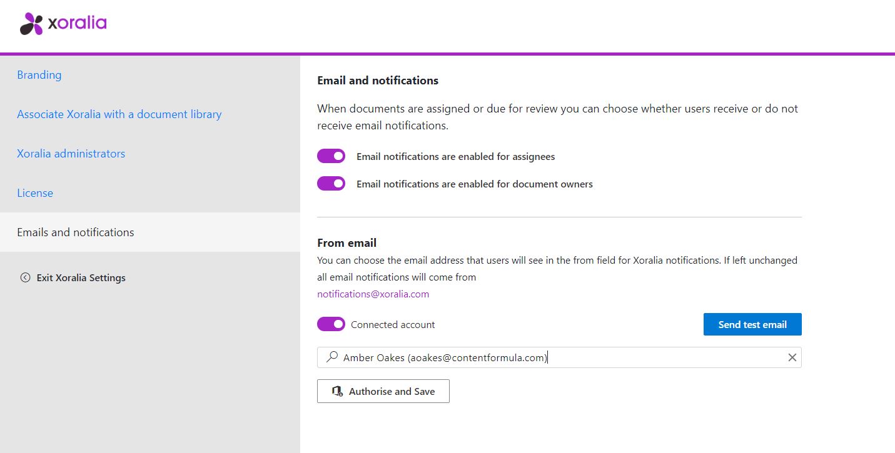
Task: Clear the Amber Oakes account field
Action: pos(792,357)
